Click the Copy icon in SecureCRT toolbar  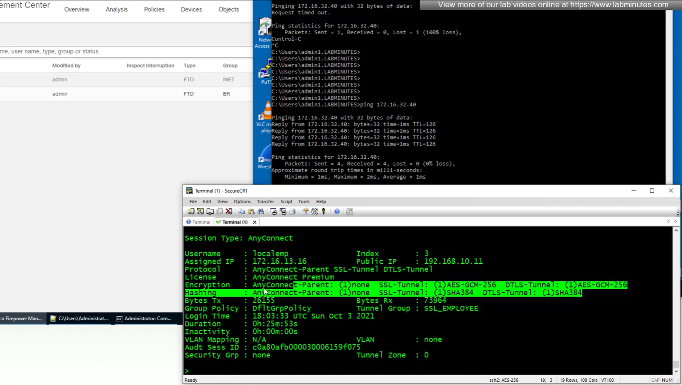coord(242,212)
